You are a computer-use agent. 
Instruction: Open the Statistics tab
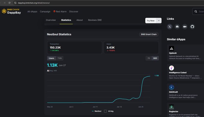coord(66,20)
